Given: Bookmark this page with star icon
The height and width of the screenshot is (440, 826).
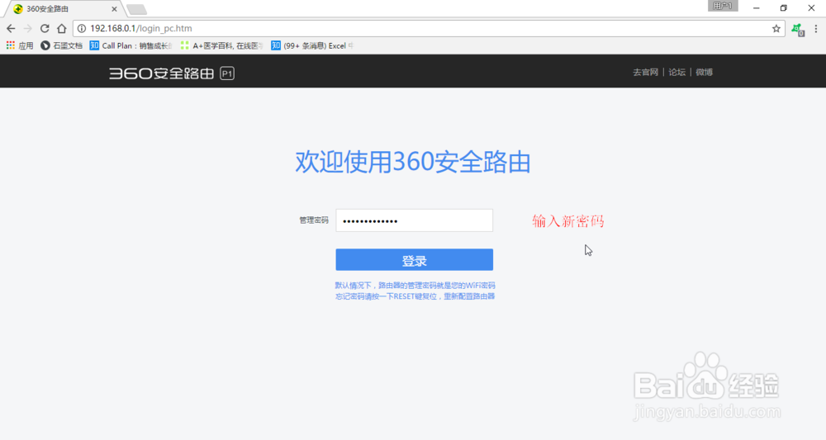Looking at the screenshot, I should 776,28.
